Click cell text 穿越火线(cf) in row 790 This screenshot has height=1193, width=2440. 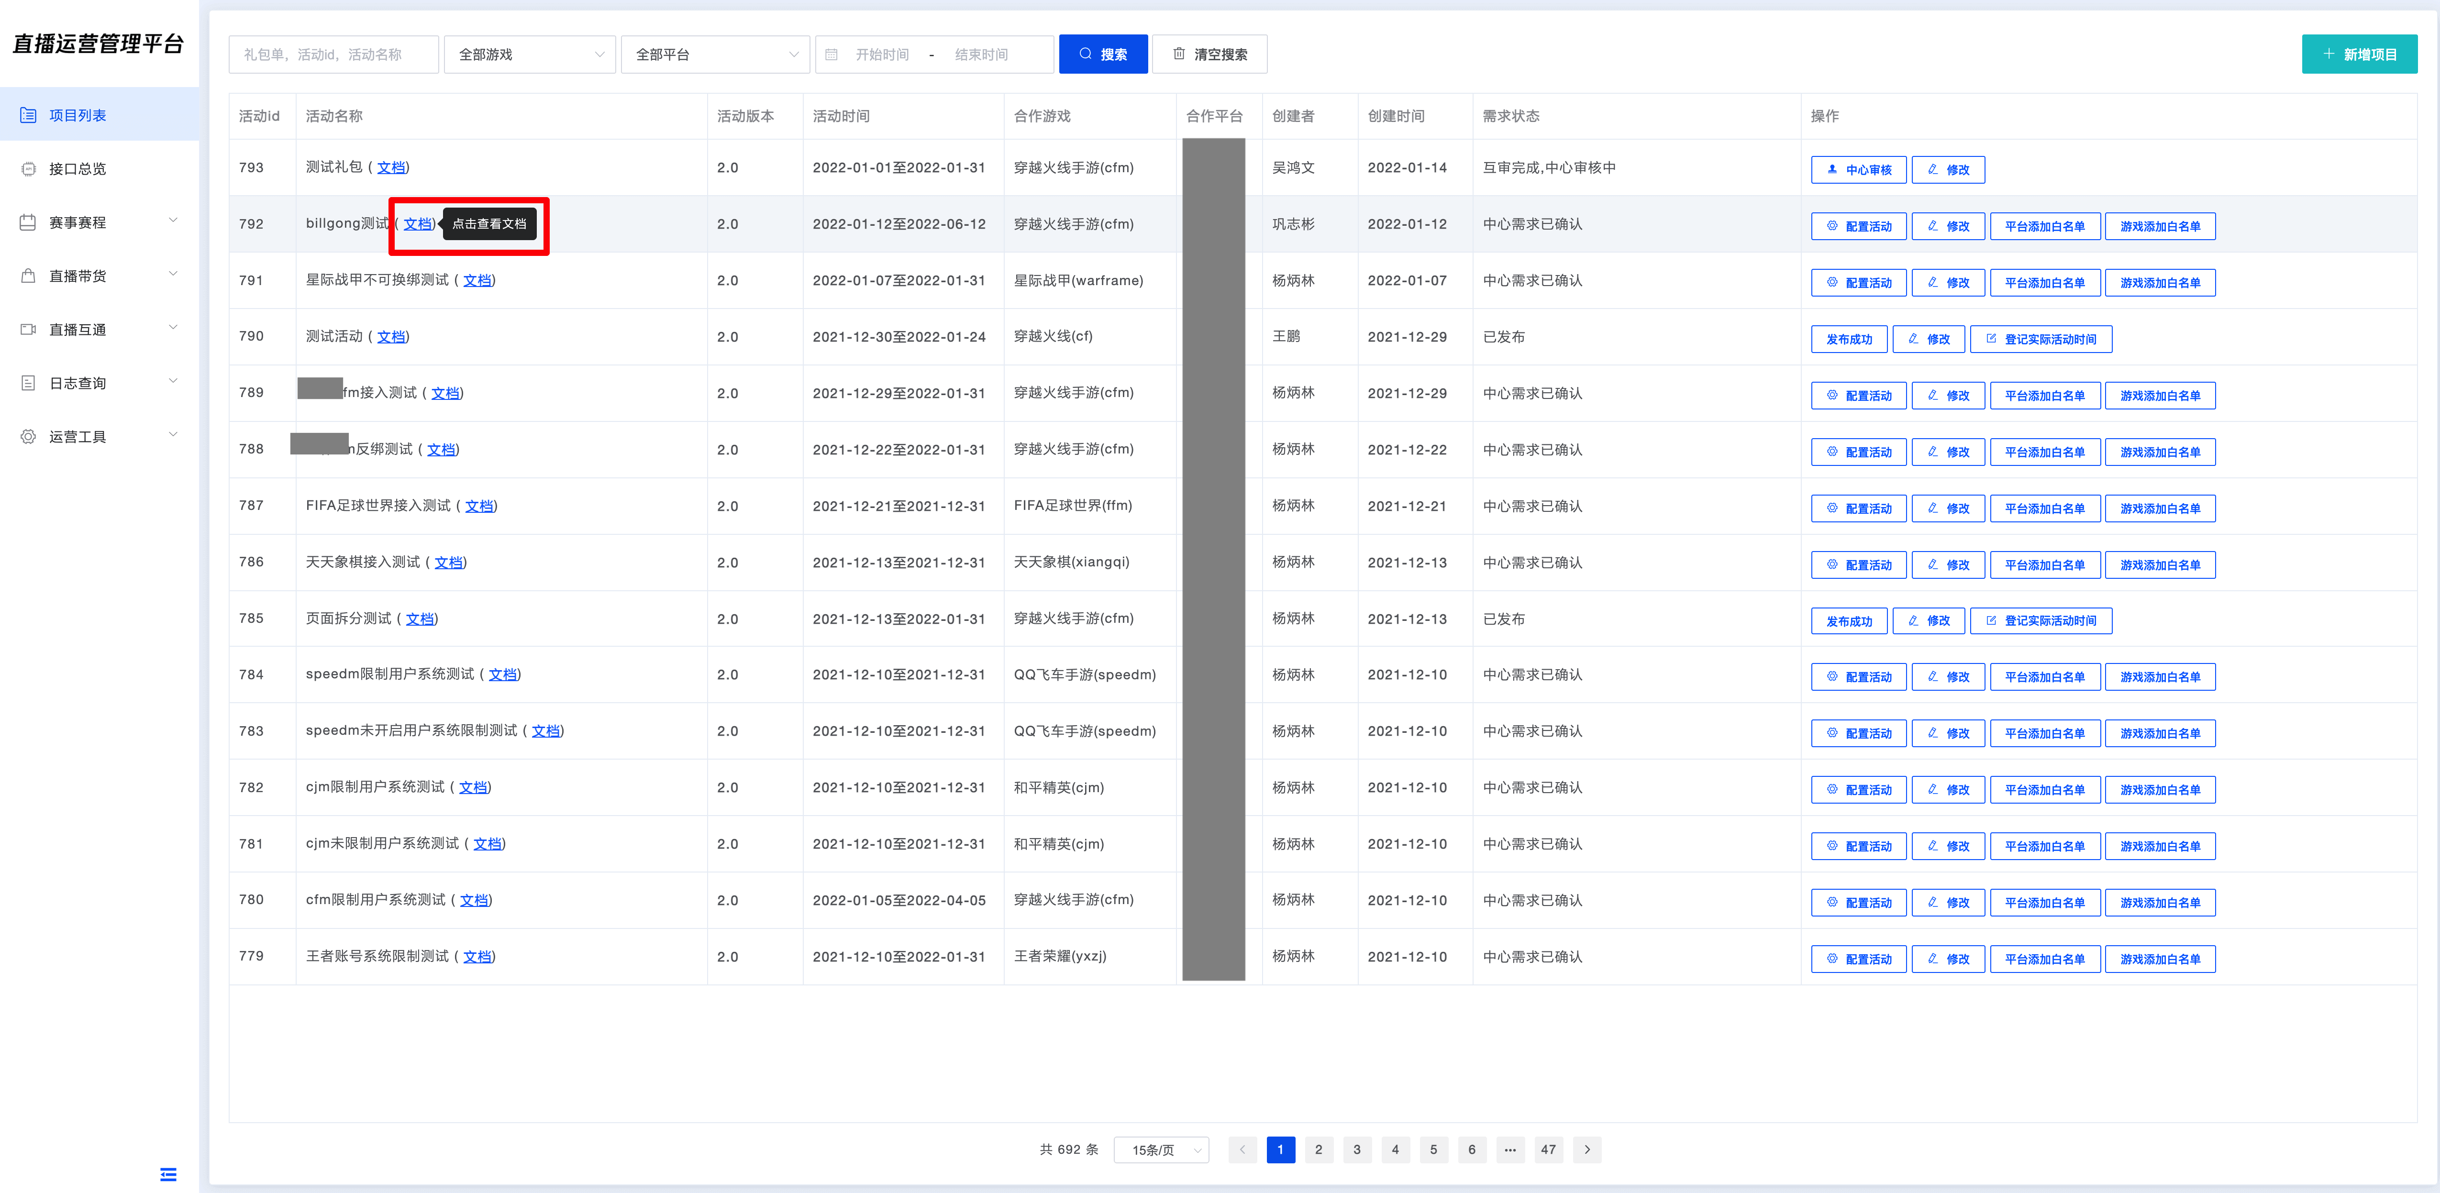coord(1054,336)
